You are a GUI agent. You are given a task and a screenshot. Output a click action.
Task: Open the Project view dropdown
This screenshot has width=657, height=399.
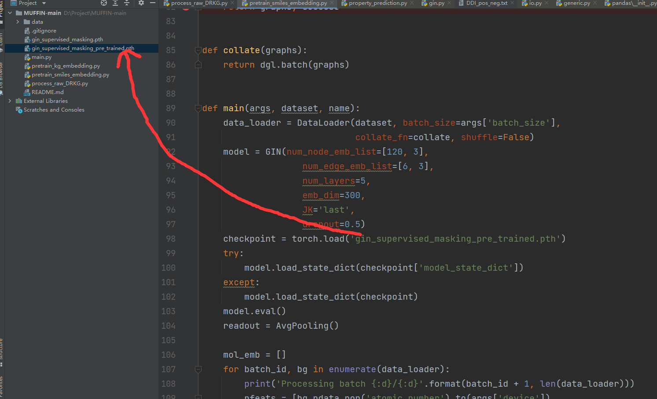pyautogui.click(x=43, y=3)
